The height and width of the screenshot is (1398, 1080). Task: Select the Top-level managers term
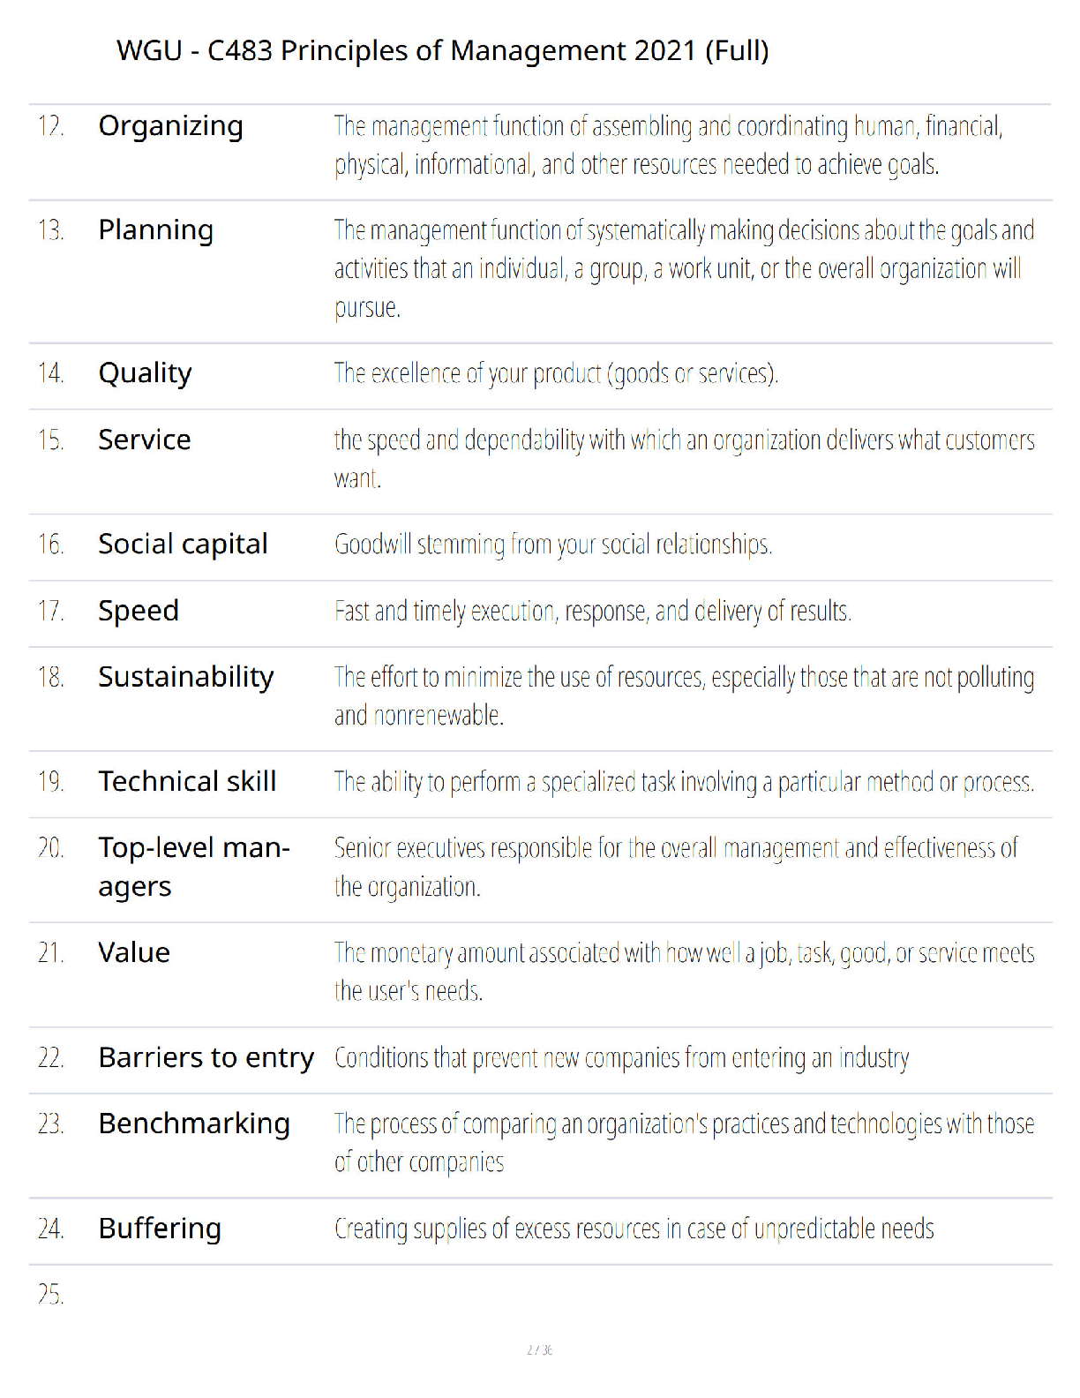pos(194,867)
